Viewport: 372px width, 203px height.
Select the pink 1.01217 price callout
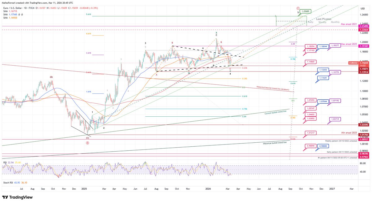(310, 133)
